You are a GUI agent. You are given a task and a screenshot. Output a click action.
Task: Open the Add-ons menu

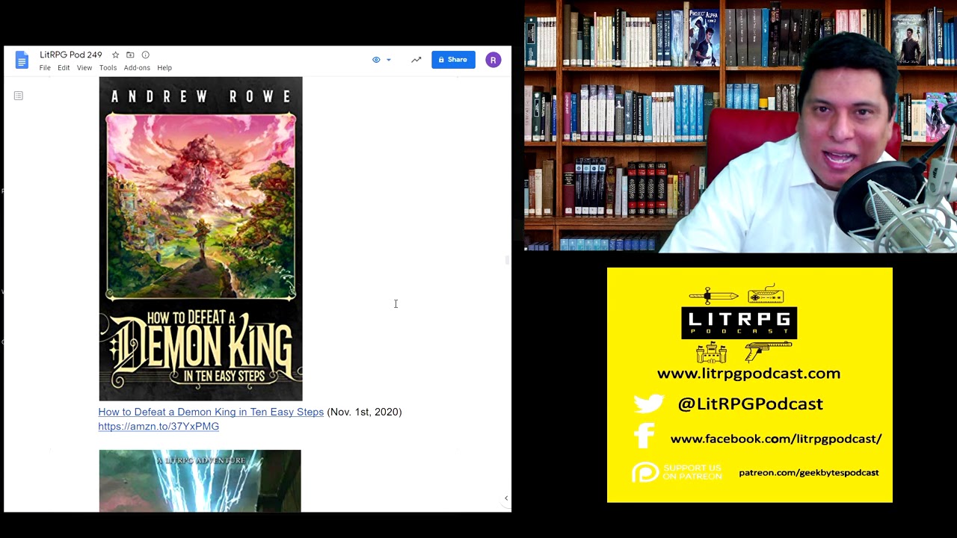coord(137,68)
